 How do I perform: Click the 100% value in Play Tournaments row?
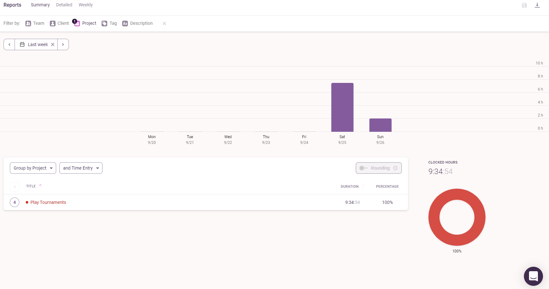tap(387, 202)
